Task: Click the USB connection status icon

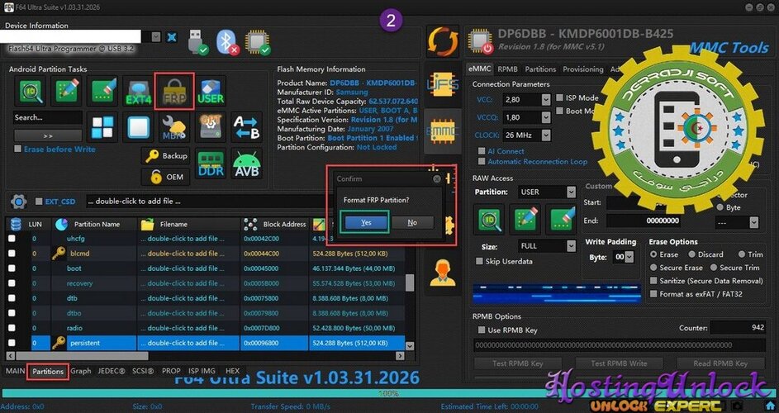Action: (197, 43)
